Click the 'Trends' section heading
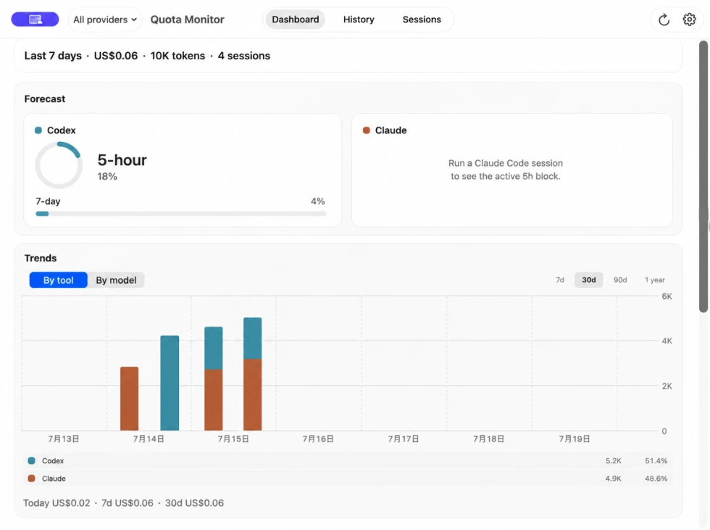The image size is (710, 530). pyautogui.click(x=41, y=258)
